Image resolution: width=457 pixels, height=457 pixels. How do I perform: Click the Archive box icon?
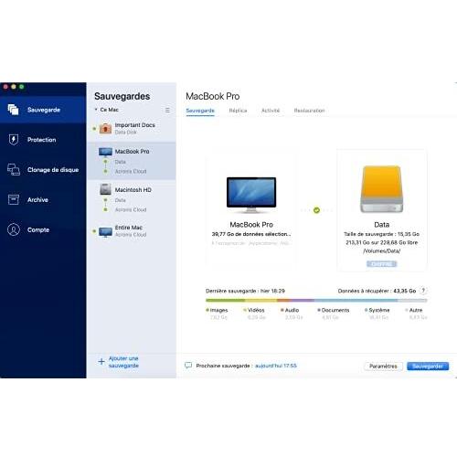click(14, 199)
